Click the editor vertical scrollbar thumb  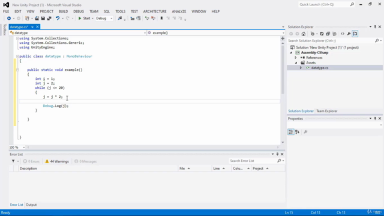pos(283,70)
